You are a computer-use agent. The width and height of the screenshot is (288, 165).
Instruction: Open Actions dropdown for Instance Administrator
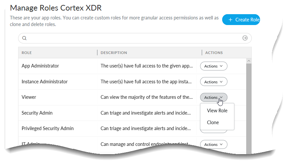pos(214,82)
